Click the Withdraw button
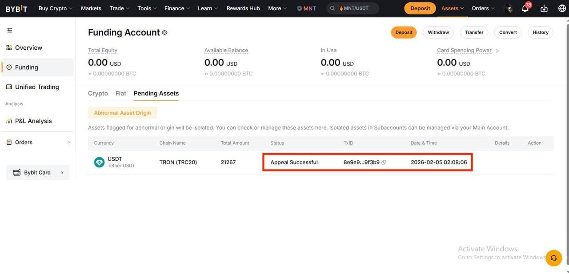The height and width of the screenshot is (274, 569). point(438,32)
